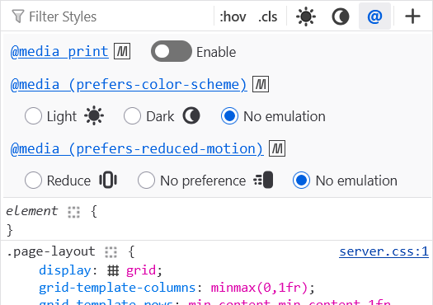Click the grid value of display
The width and height of the screenshot is (433, 305).
tap(141, 270)
